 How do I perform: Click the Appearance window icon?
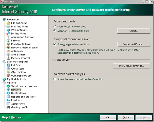8,104
